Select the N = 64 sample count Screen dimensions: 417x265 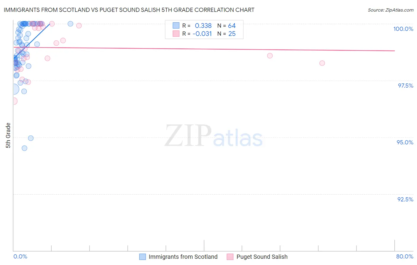(x=226, y=26)
